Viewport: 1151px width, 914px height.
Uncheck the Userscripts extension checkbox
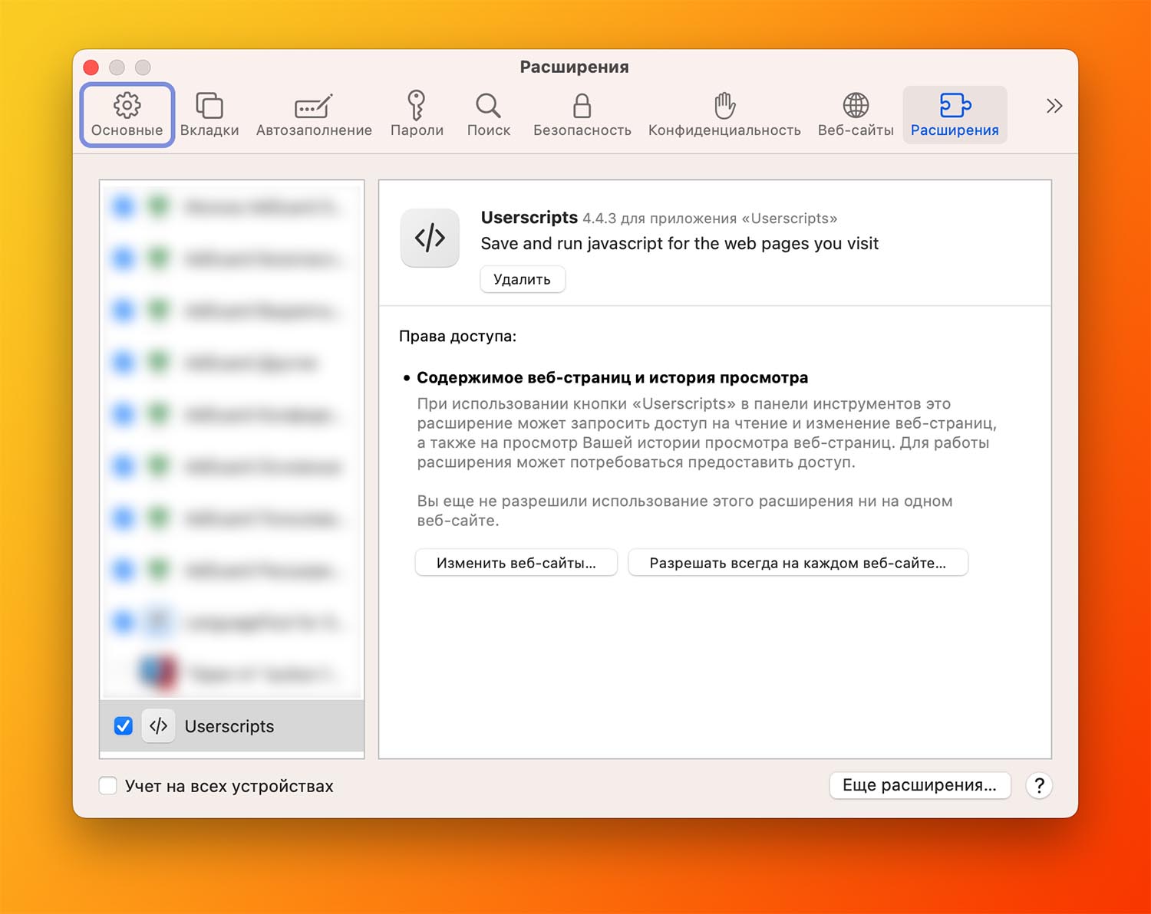[x=123, y=725]
